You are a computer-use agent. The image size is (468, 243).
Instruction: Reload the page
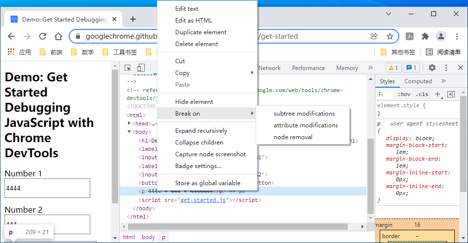click(43, 36)
